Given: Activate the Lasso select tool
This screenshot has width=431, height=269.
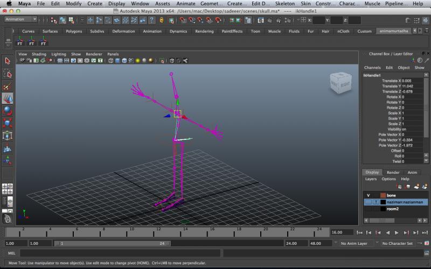Looking at the screenshot, I should 8,74.
